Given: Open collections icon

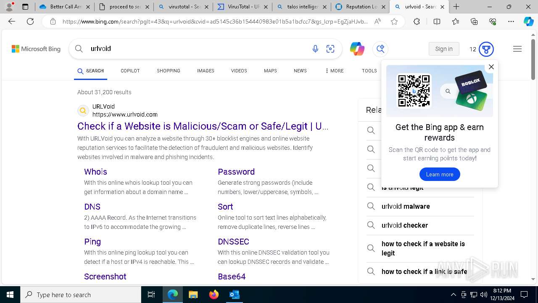Looking at the screenshot, I should click(x=474, y=21).
